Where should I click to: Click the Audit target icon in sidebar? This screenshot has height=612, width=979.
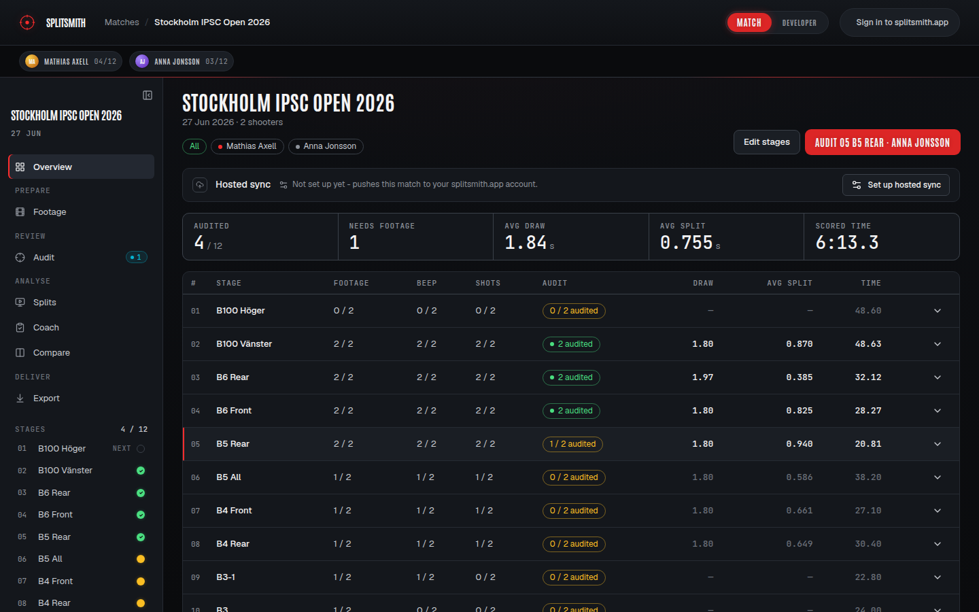click(20, 258)
